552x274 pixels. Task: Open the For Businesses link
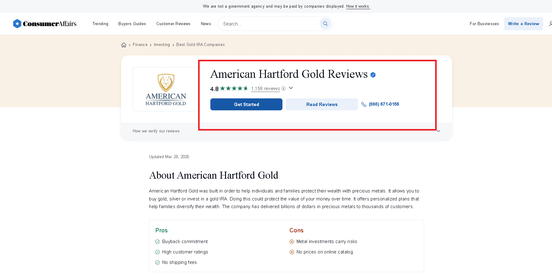pos(484,24)
